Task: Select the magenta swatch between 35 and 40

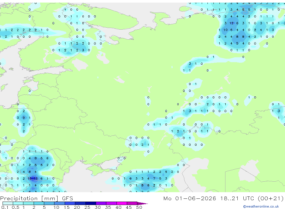Action: coord(111,203)
